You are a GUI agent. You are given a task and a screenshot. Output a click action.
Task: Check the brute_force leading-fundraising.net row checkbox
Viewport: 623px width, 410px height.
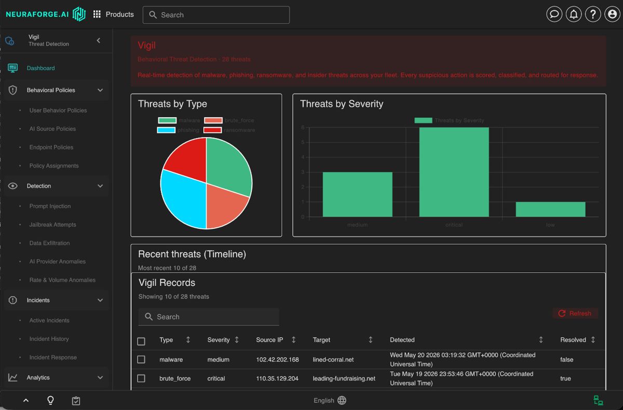coord(141,378)
